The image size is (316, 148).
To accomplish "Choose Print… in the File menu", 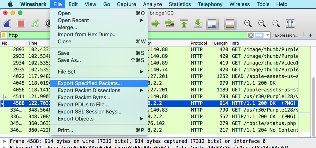I will [99, 131].
